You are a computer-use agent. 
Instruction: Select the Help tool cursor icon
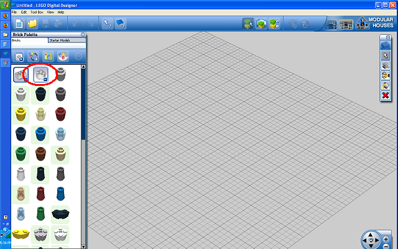point(108,24)
